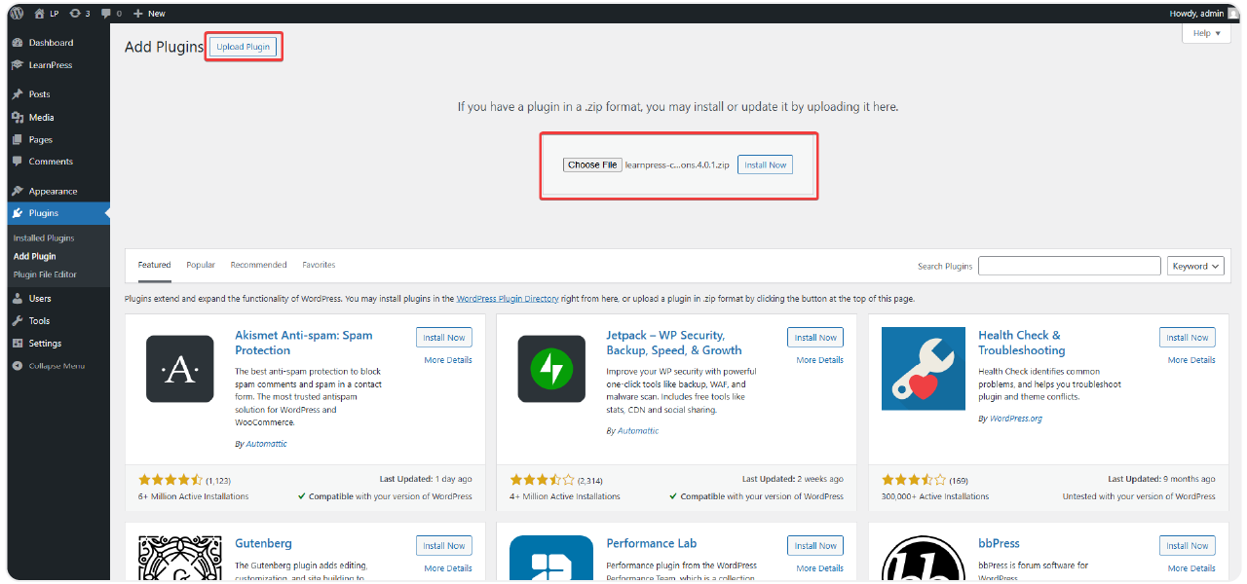Open the Akismet Anti-spam title link

[x=304, y=343]
